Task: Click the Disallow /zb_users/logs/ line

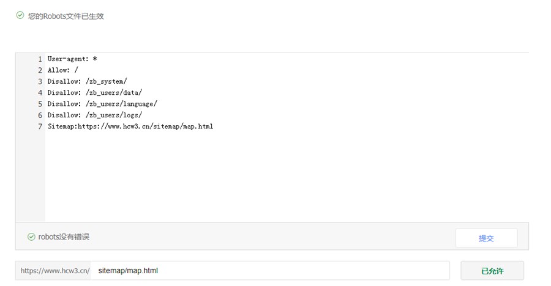Action: coord(94,115)
